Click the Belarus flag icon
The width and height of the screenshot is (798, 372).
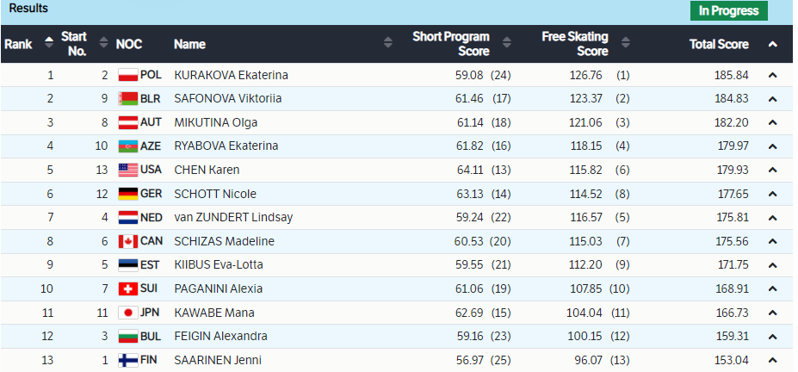pyautogui.click(x=127, y=98)
